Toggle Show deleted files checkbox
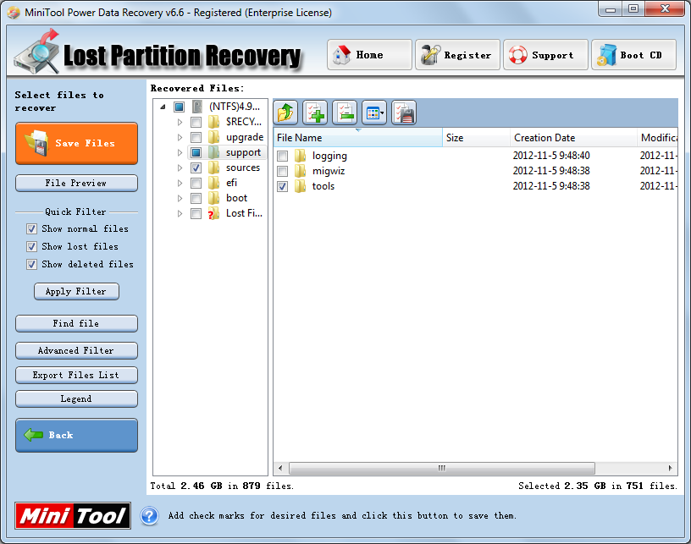691x544 pixels. 31,265
